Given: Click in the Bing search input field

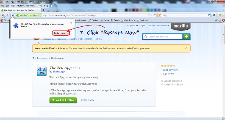Looking at the screenshot, I should pyautogui.click(x=185, y=15).
